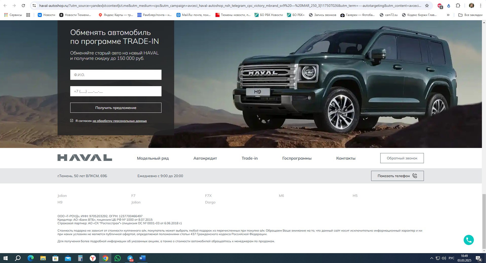Screen dimensions: 486x263
Task: Open the volume control in system tray
Action: coord(444,258)
